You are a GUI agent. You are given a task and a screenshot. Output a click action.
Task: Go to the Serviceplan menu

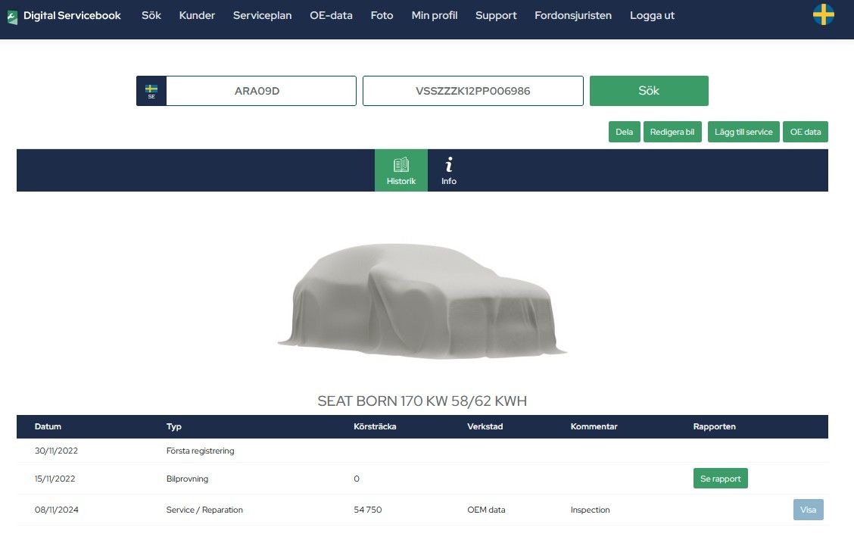(x=262, y=15)
